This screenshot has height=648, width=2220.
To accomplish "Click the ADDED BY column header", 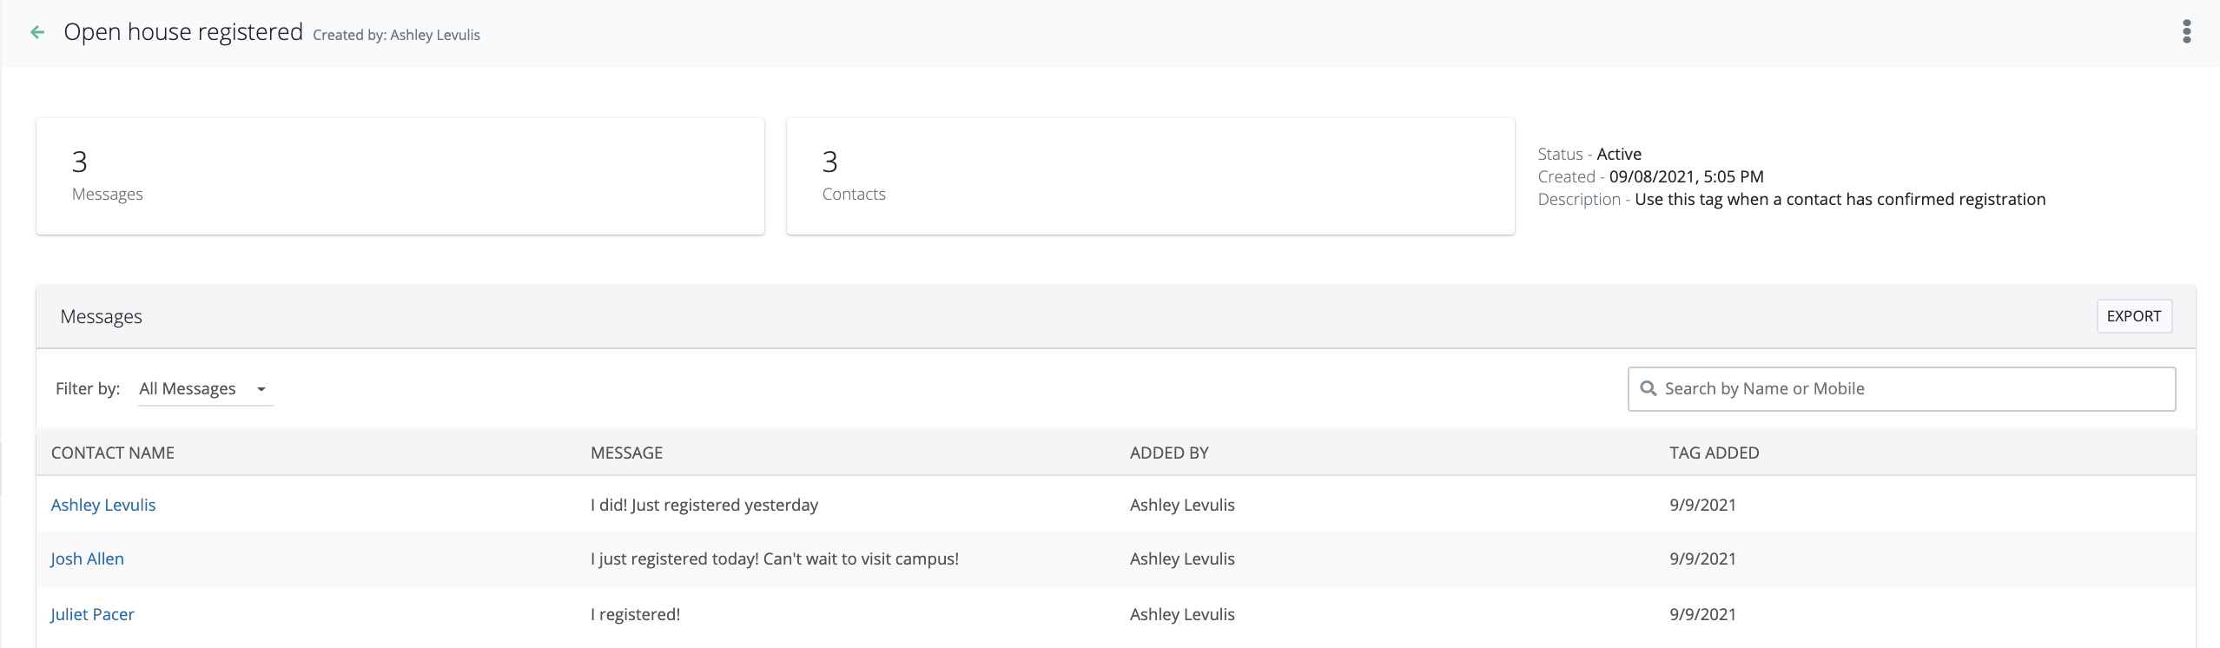I will (1169, 453).
